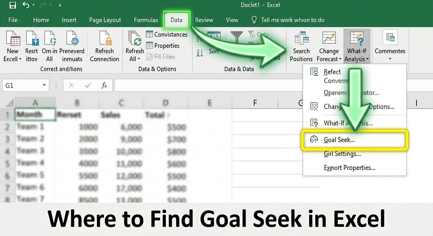Select column C header
Image resolution: width=433 pixels, height=236 pixels.
tap(121, 103)
